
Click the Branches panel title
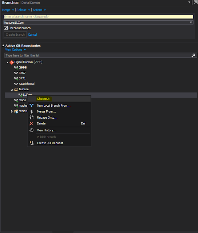click(x=10, y=3)
